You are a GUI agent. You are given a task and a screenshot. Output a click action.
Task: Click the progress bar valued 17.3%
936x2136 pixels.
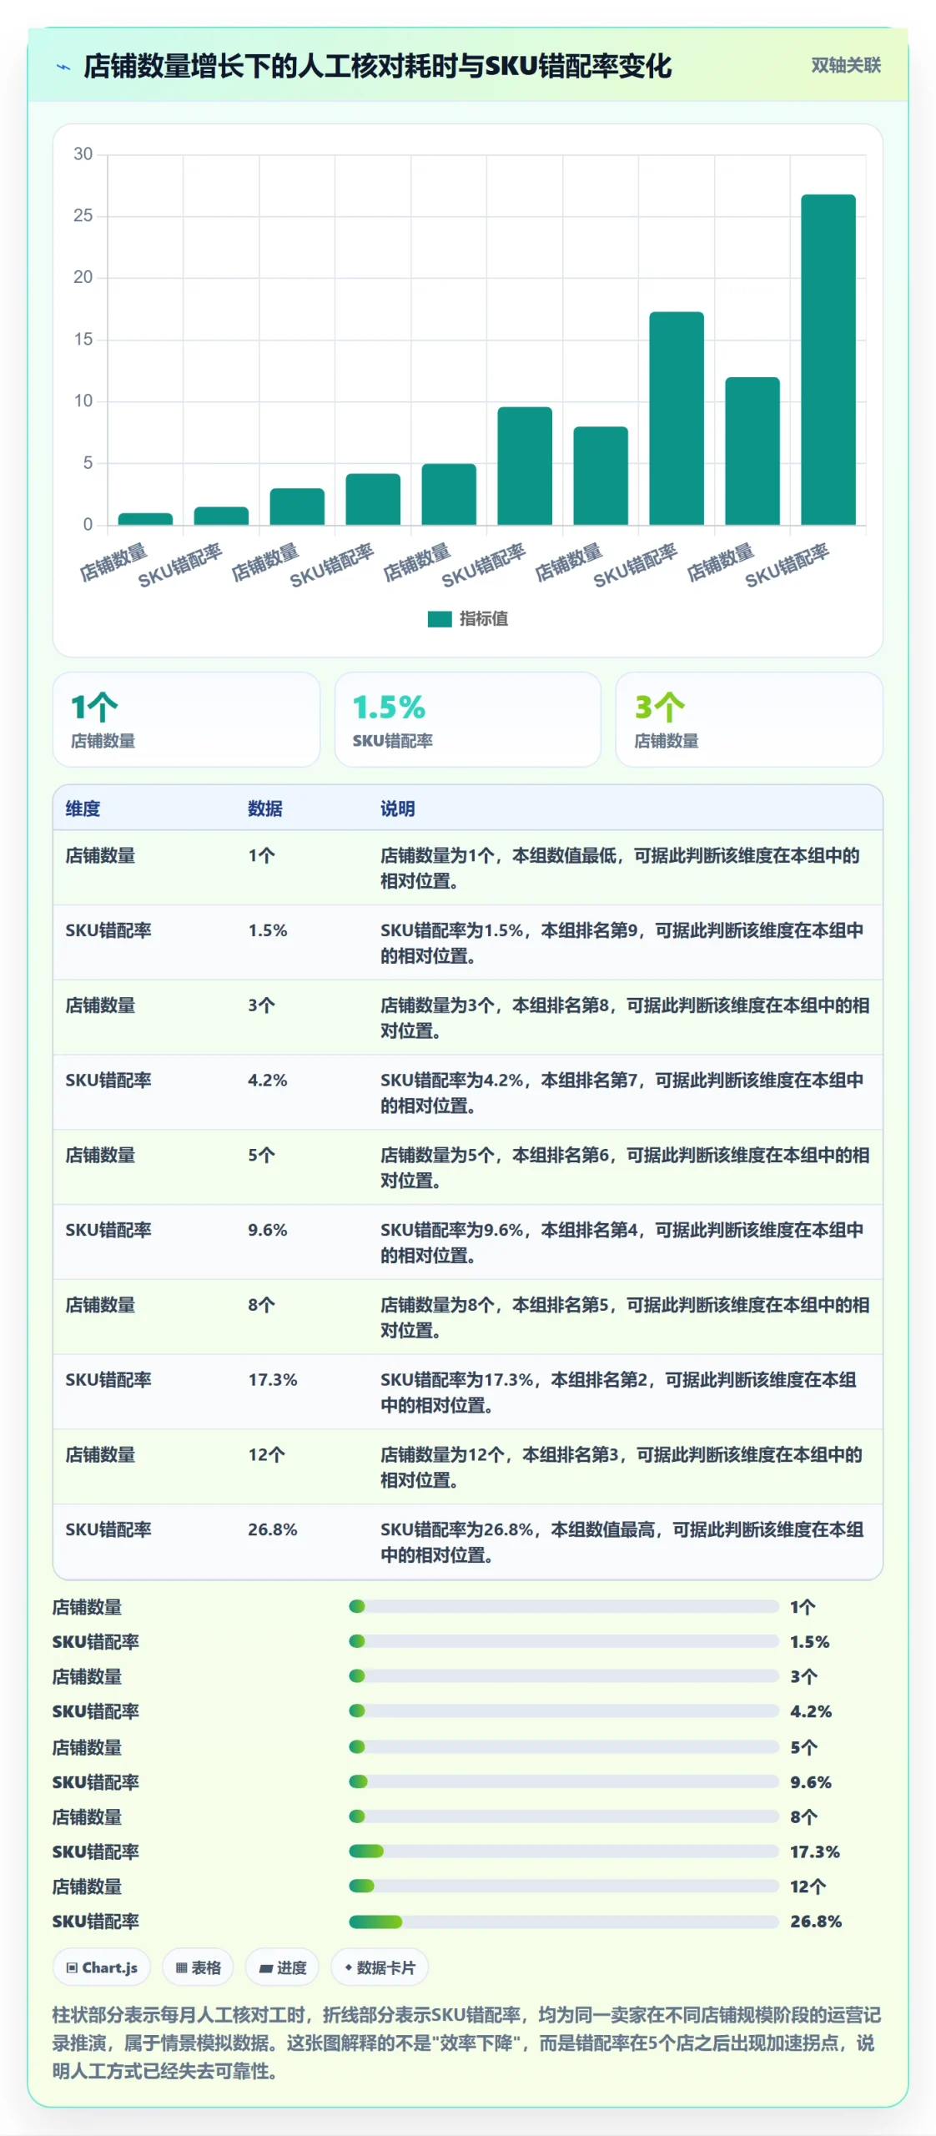[563, 1851]
